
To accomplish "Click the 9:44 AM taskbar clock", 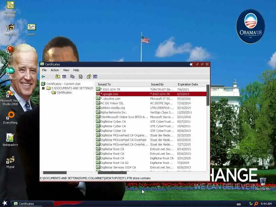I will tap(266, 204).
